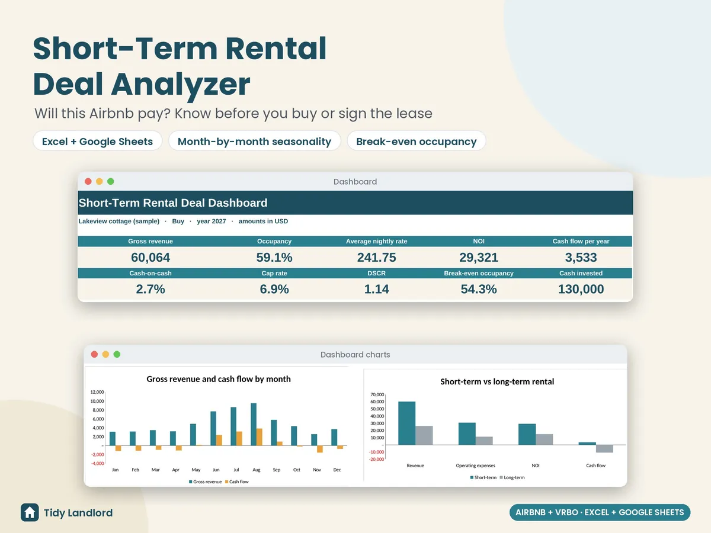Click the Operating expenses axis label
The image size is (711, 533).
476,465
